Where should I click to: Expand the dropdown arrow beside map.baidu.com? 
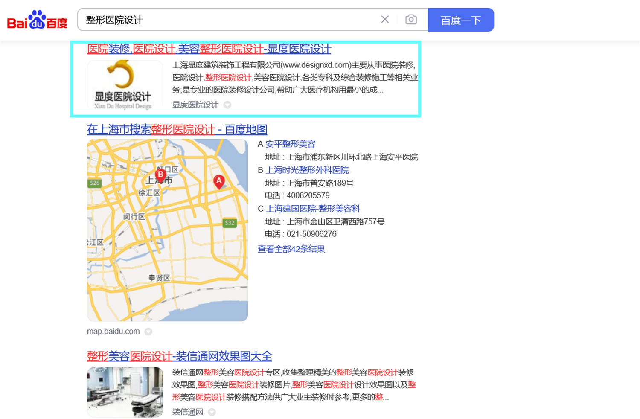tap(148, 332)
